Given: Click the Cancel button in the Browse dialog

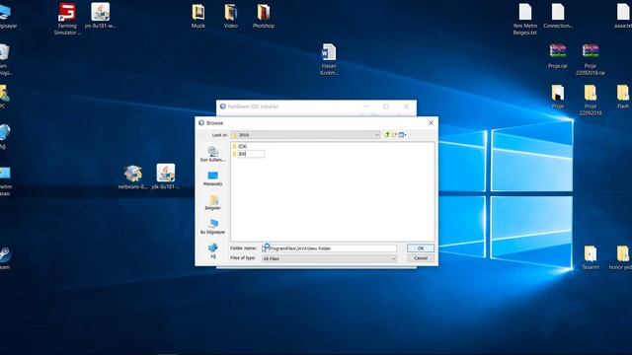Looking at the screenshot, I should pyautogui.click(x=421, y=258).
